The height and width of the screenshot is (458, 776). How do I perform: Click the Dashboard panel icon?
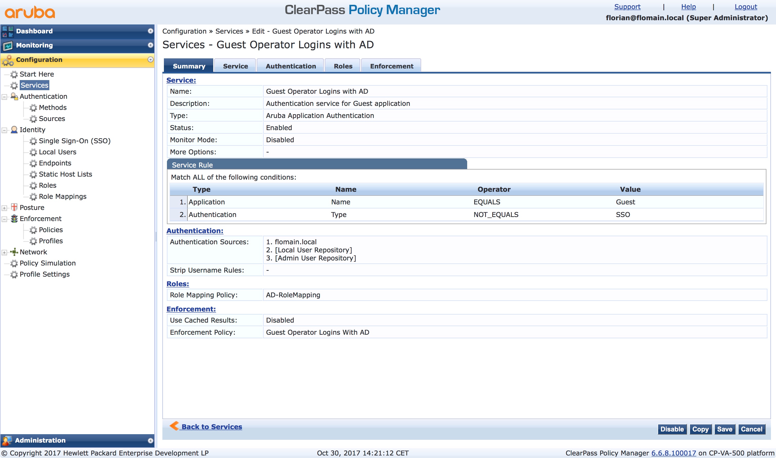click(8, 32)
